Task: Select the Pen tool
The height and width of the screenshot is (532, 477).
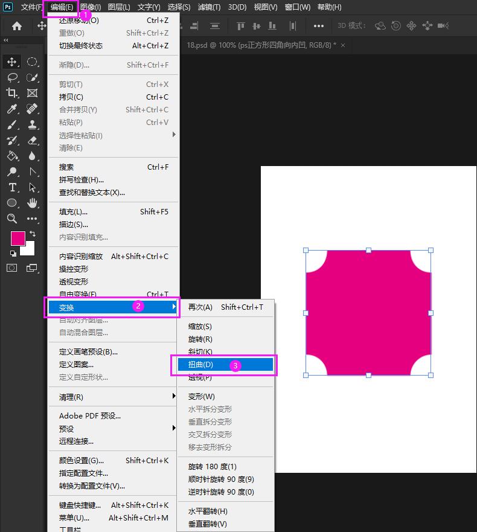Action: pos(32,171)
